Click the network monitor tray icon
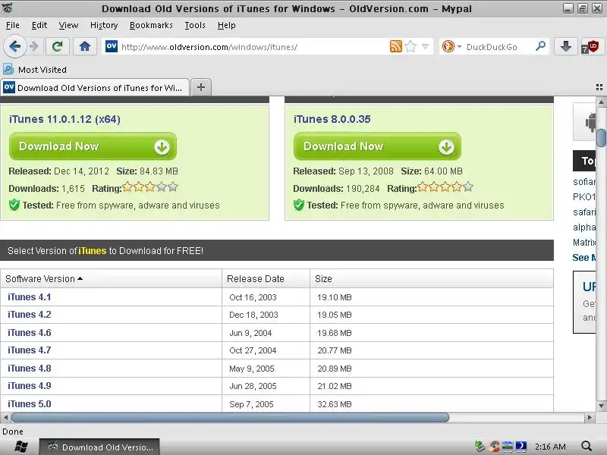607x455 pixels. (508, 447)
